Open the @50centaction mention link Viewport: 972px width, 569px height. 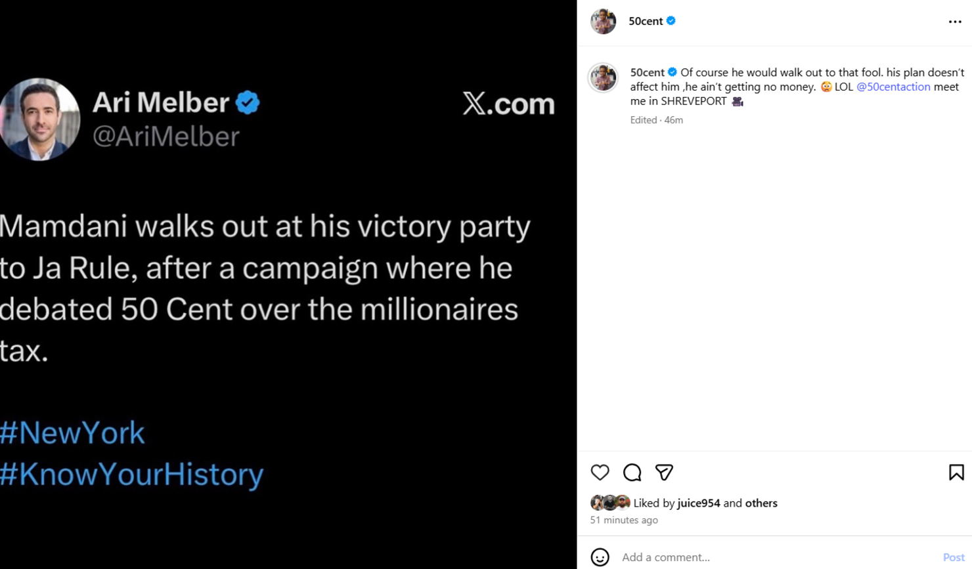(894, 86)
